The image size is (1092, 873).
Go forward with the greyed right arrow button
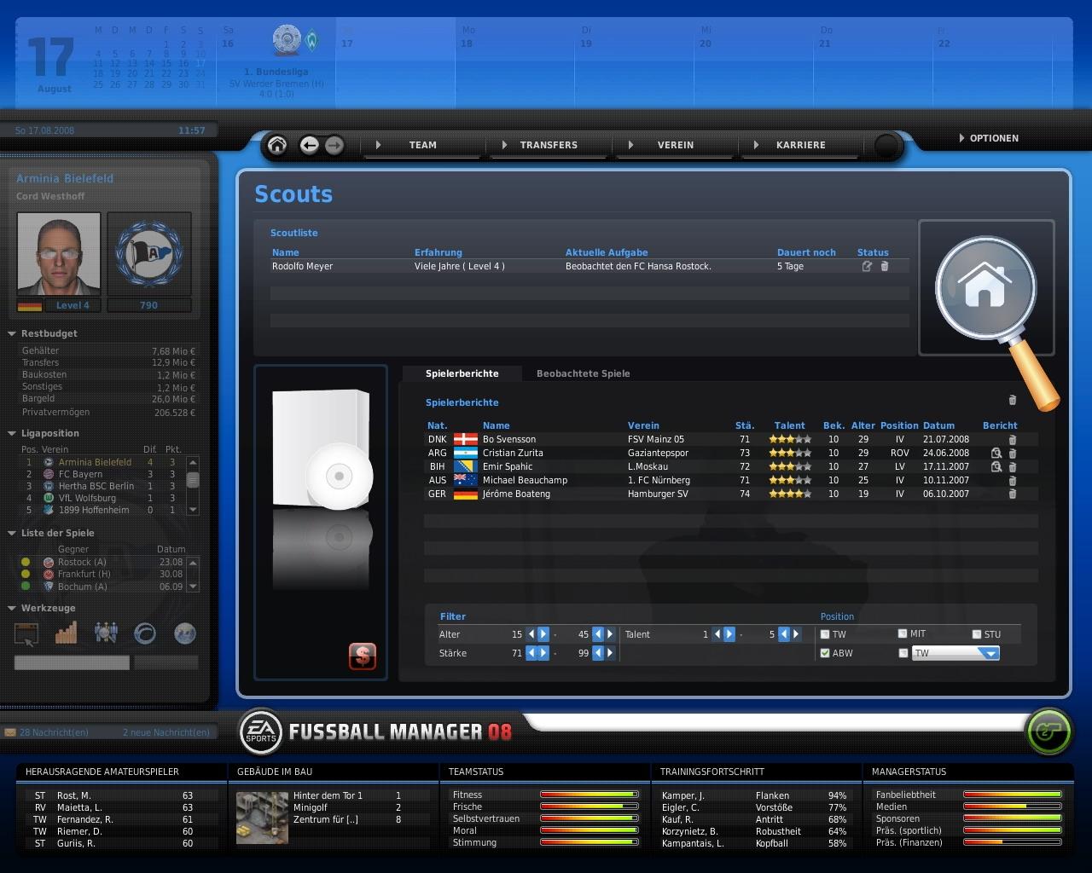coord(334,145)
